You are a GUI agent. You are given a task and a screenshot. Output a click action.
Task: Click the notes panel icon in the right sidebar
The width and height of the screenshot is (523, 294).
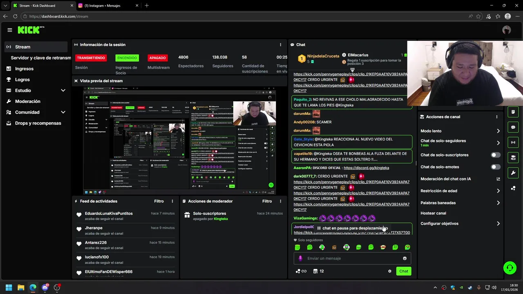click(513, 112)
